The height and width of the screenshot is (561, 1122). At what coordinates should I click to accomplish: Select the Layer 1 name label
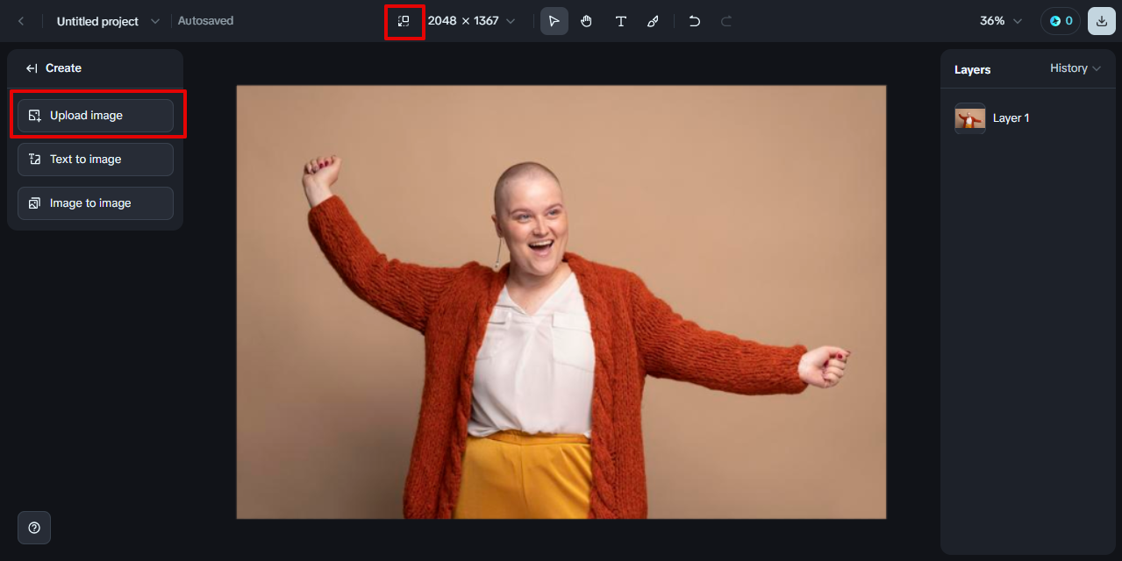tap(1011, 118)
